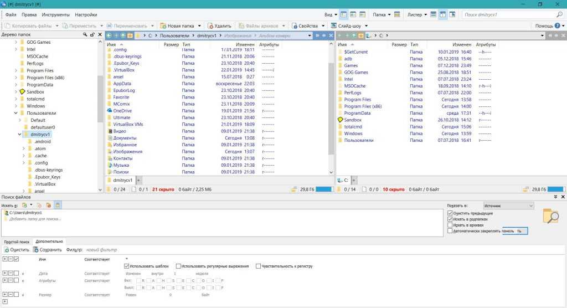
Task: Open the Инструменты menu
Action: coord(55,14)
